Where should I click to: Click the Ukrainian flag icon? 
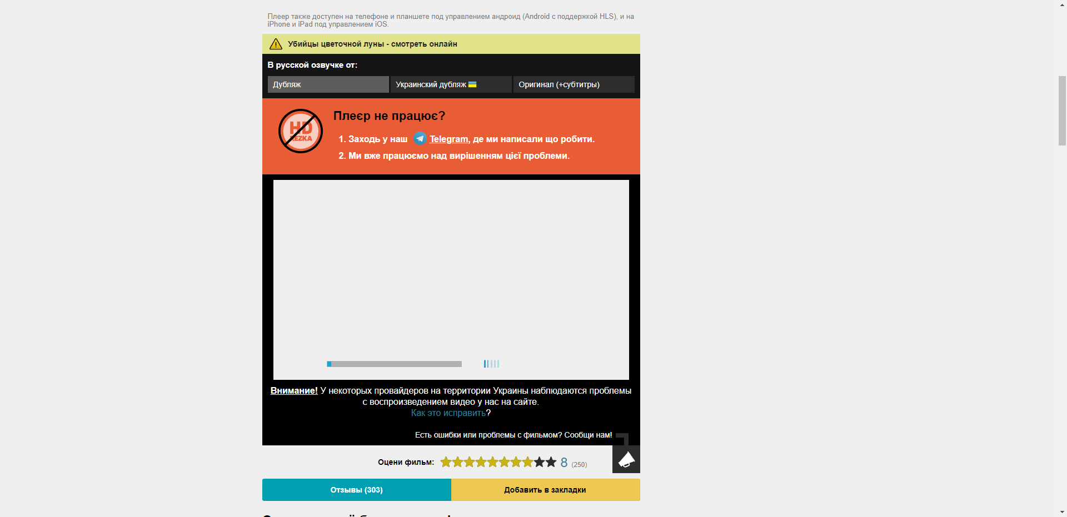click(472, 84)
